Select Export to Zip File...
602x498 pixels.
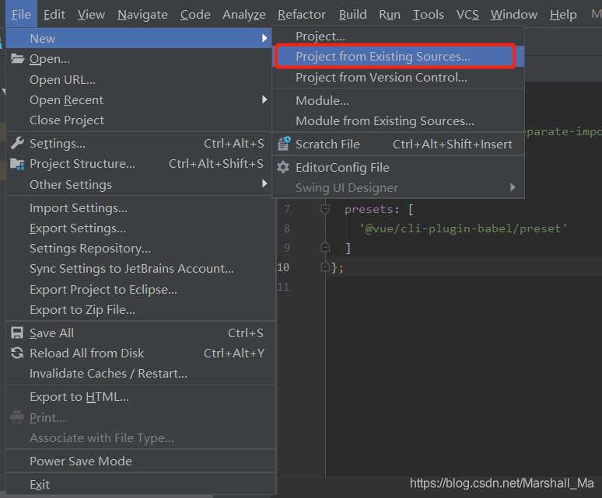[141, 310]
